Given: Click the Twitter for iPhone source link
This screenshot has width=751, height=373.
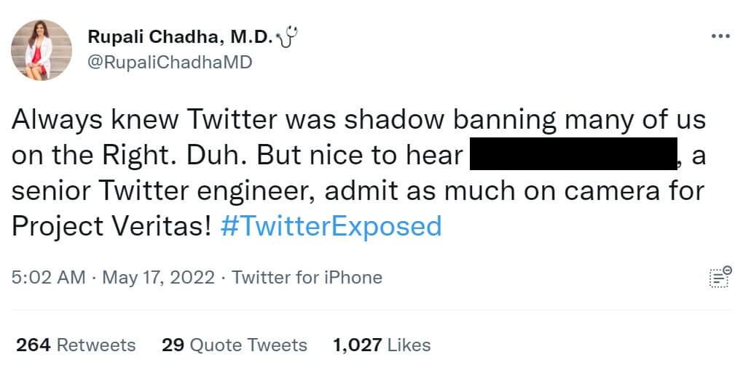Looking at the screenshot, I should [307, 278].
